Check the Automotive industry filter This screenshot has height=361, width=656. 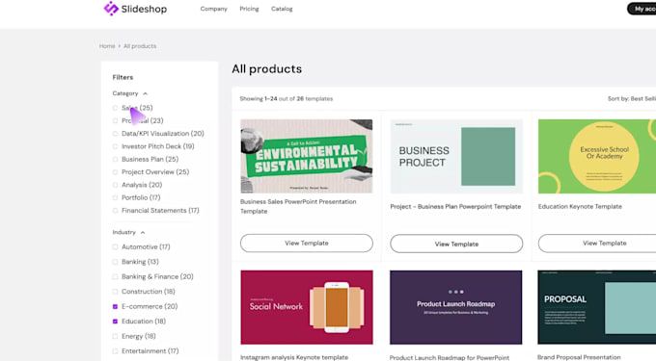115,247
